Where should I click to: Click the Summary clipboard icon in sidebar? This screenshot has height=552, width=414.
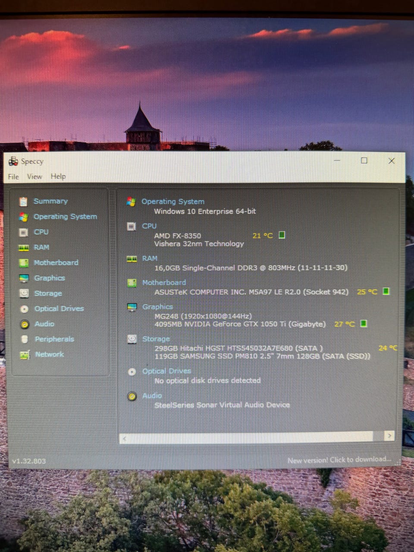[24, 201]
